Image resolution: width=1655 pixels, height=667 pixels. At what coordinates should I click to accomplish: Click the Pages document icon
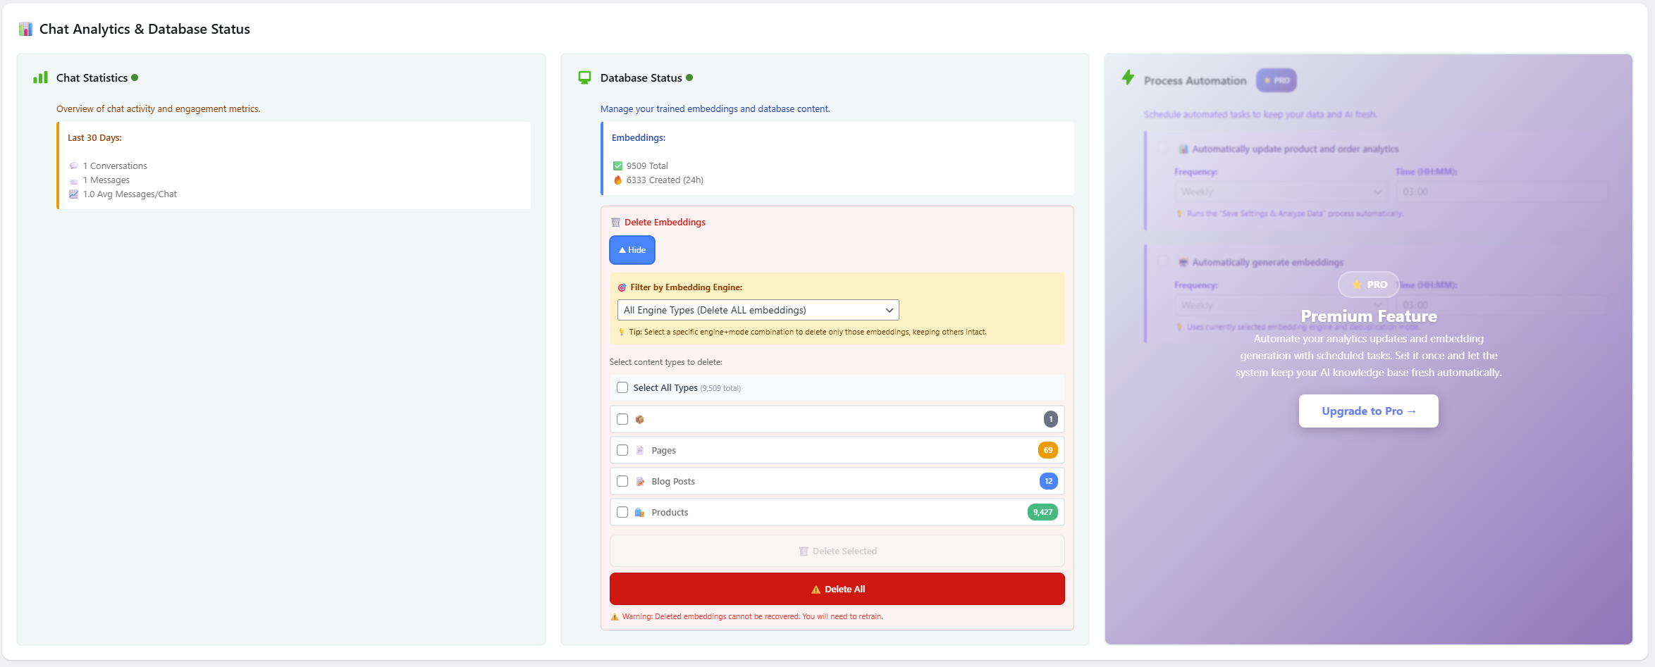pyautogui.click(x=640, y=451)
